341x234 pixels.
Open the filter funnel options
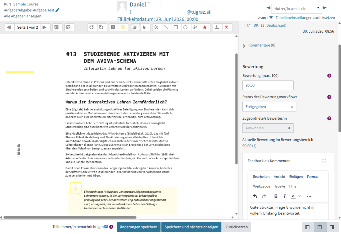point(271,18)
